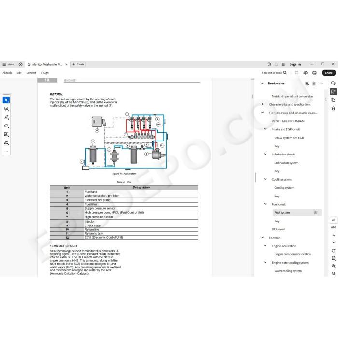Collapse Lubrication circuit bookmark
338x338 pixels.
(x=265, y=154)
